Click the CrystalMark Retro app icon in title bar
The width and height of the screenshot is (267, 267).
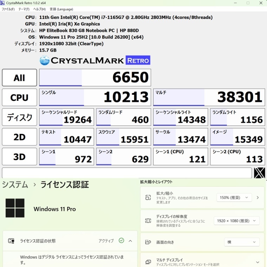coord(2,3)
